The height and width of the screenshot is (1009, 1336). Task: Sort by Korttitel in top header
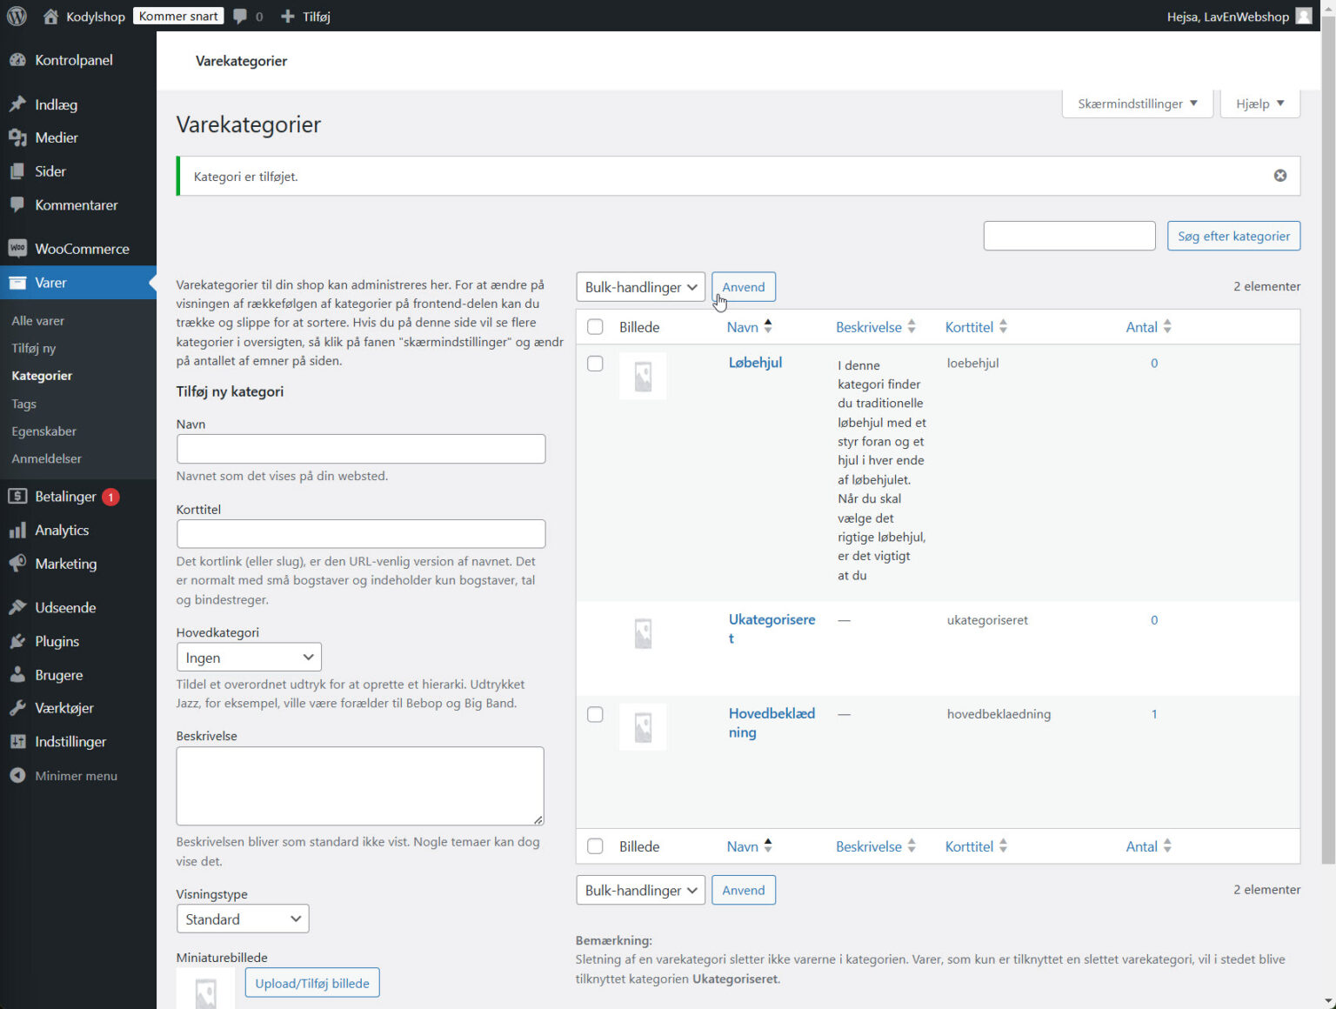click(x=977, y=327)
